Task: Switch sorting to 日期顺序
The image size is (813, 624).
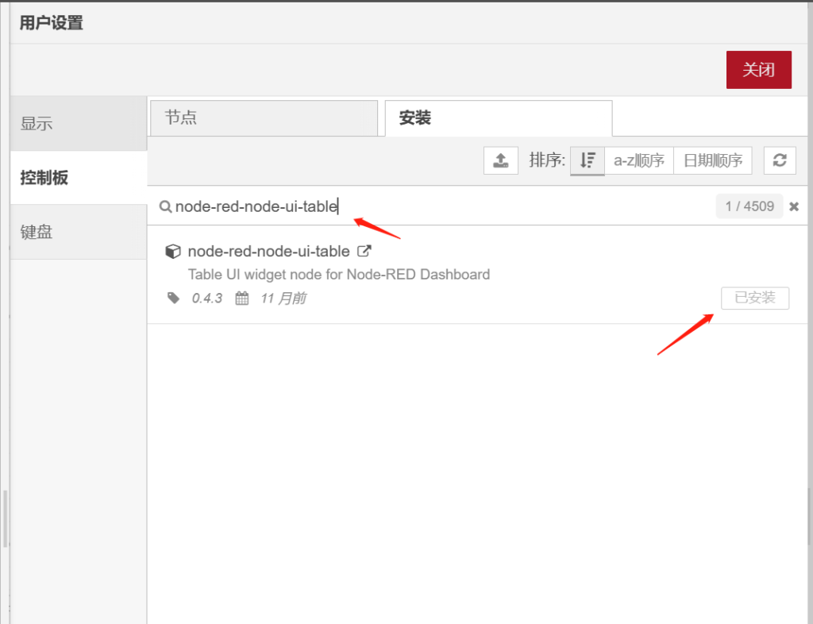Action: pyautogui.click(x=712, y=160)
